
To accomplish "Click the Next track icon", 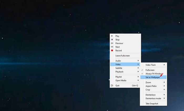I will 112,47.
